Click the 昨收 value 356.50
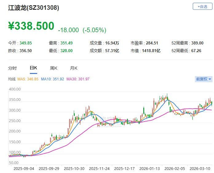 [x=26, y=51]
